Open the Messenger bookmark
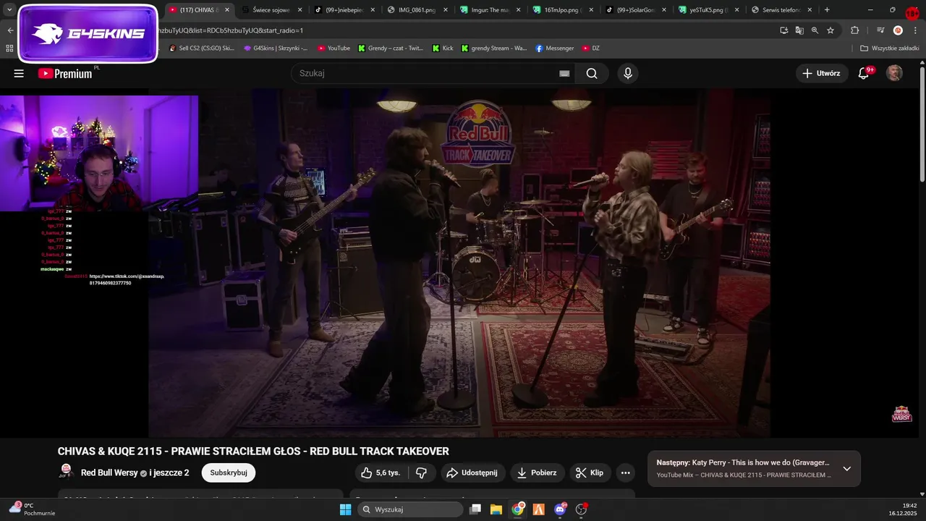The height and width of the screenshot is (521, 926). coord(555,48)
